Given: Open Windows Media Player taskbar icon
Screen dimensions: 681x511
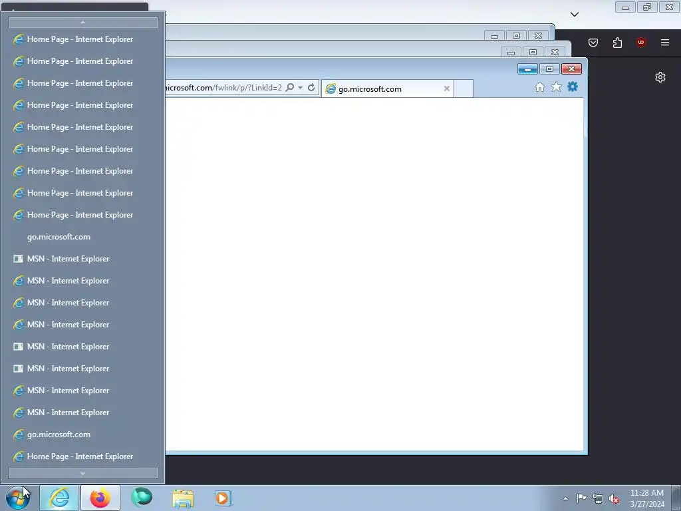Looking at the screenshot, I should pos(223,498).
